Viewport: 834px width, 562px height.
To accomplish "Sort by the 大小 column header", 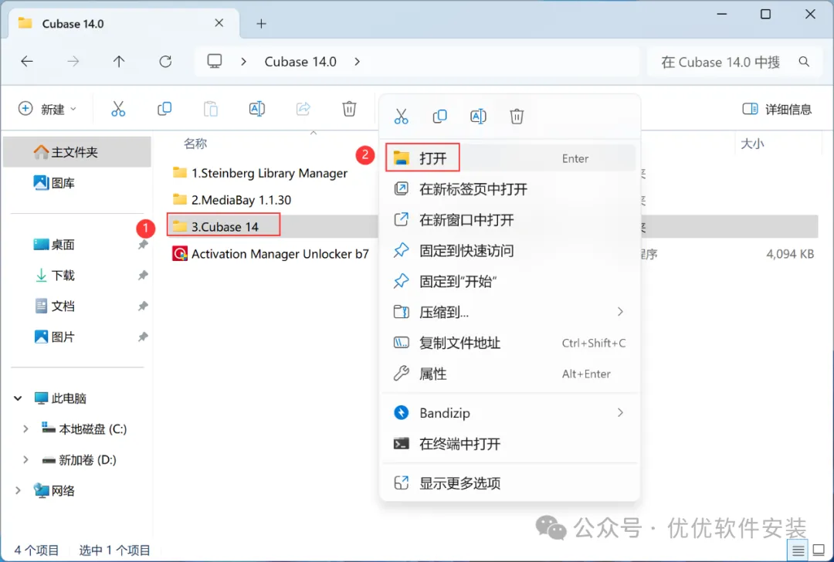I will [752, 144].
